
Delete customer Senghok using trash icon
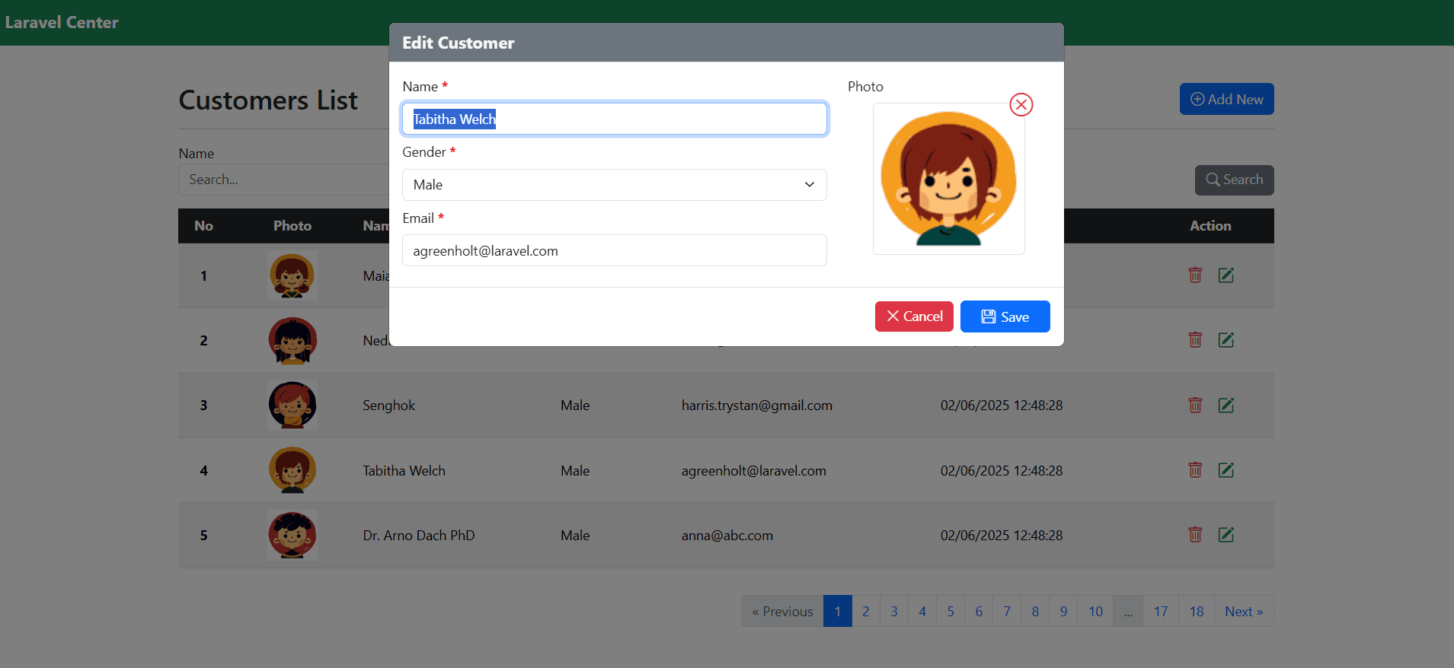[x=1195, y=406]
